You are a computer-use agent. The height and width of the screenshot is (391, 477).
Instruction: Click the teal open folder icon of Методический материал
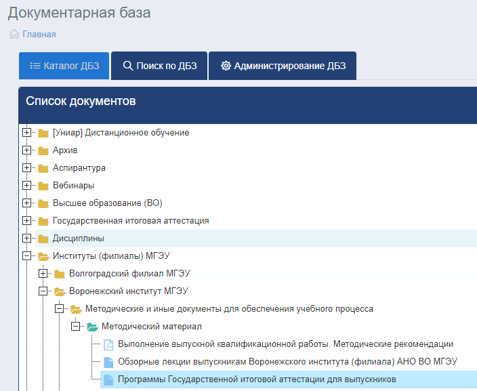pyautogui.click(x=92, y=327)
